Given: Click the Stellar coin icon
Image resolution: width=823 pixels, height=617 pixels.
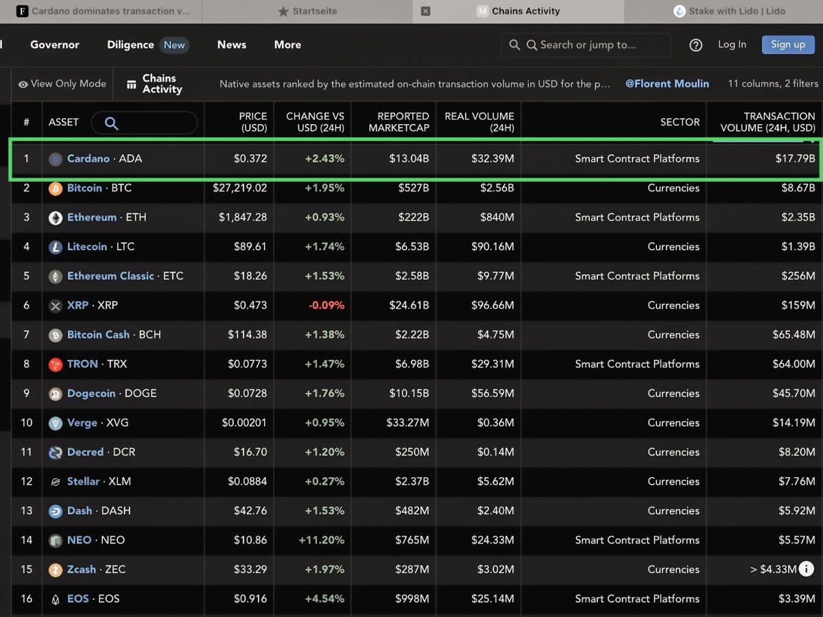Looking at the screenshot, I should point(56,482).
